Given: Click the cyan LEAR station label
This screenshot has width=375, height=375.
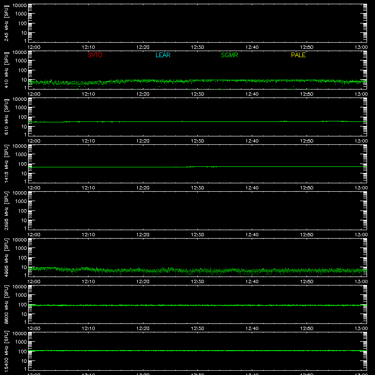Looking at the screenshot, I should (163, 55).
